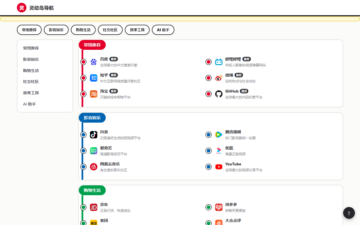Click the YouTube play icon
The height and width of the screenshot is (225, 360).
pyautogui.click(x=219, y=167)
